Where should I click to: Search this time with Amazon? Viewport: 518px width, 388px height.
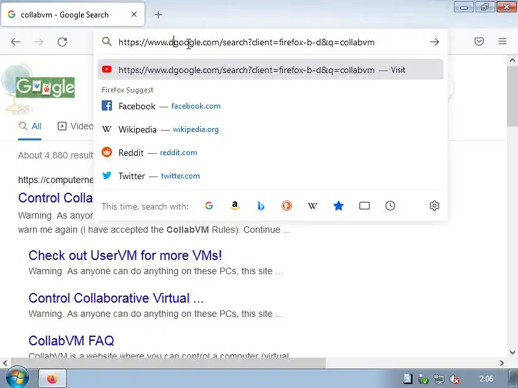[x=235, y=206]
